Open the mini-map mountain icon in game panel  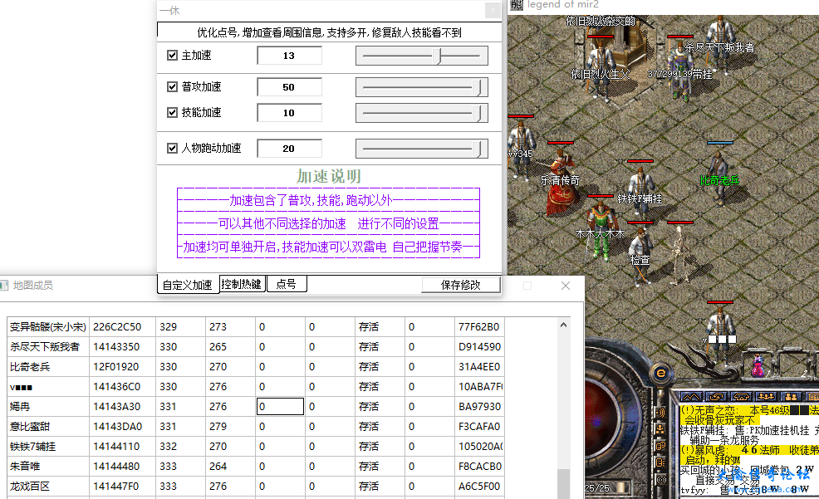[691, 397]
